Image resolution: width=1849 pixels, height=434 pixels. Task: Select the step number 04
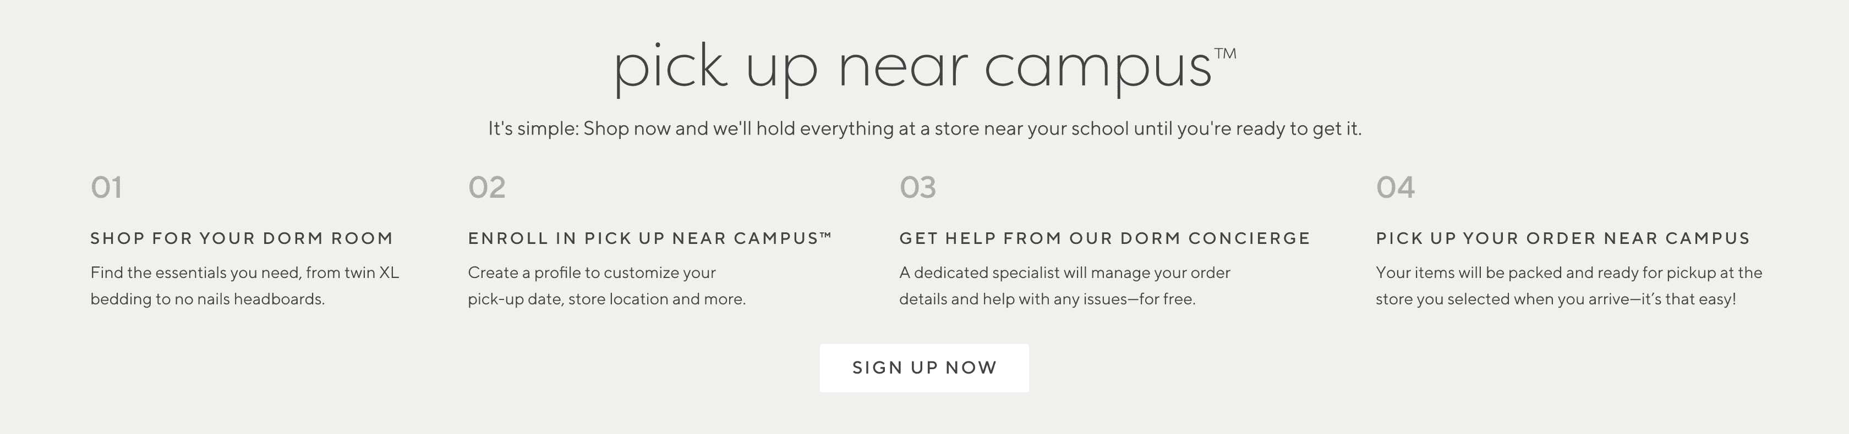pyautogui.click(x=1396, y=188)
